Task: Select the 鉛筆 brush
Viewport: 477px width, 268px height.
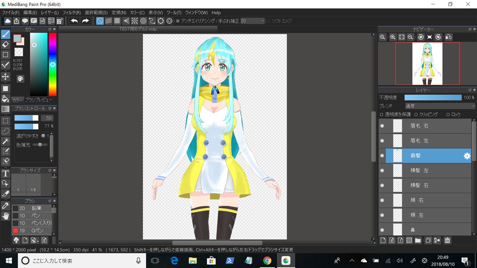Action: pos(31,208)
